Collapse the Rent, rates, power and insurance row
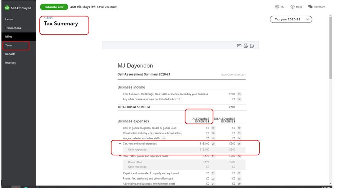Image resolution: width=339 pixels, height=190 pixels. point(120,156)
